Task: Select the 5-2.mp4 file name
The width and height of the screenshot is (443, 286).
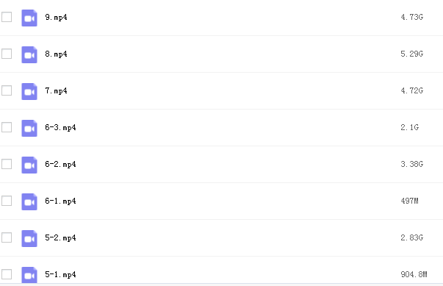Action: (x=60, y=237)
